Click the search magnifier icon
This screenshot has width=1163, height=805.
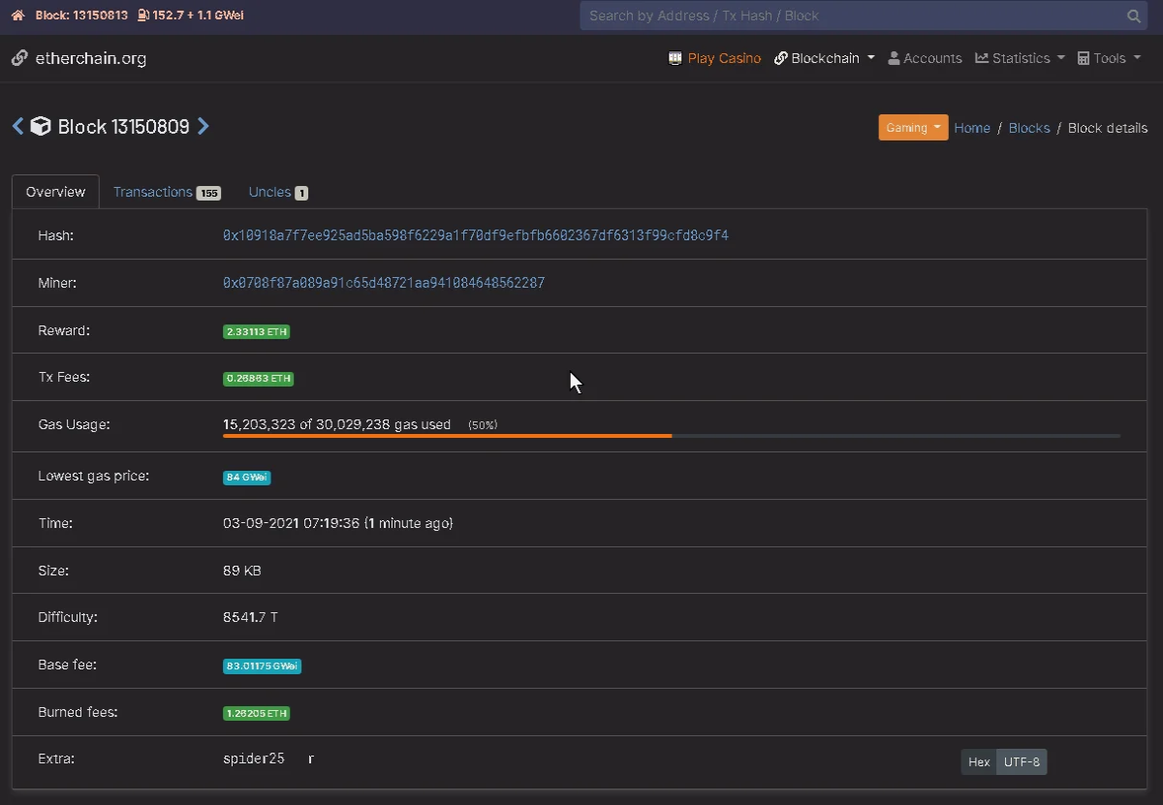pyautogui.click(x=1134, y=16)
